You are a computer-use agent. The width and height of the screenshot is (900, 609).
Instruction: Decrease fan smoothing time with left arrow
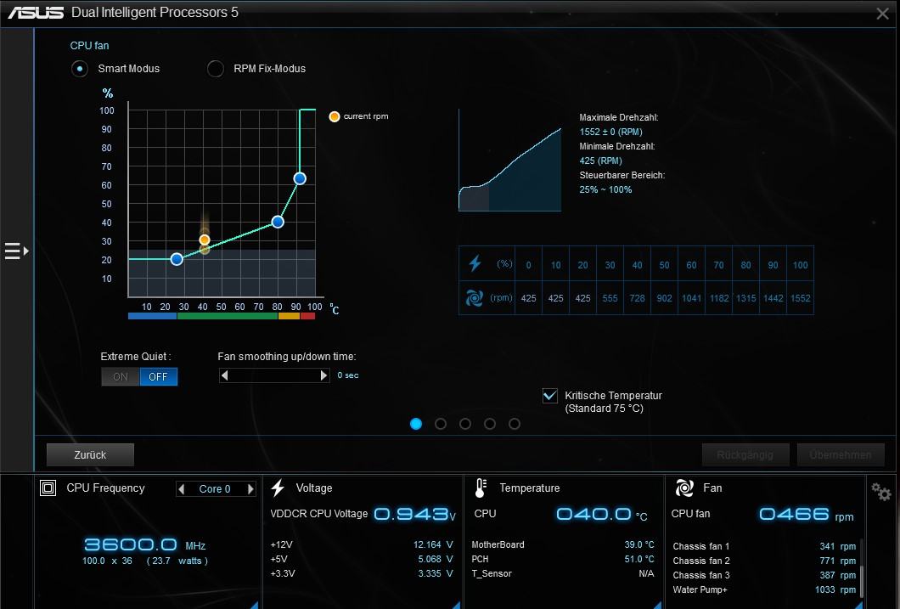coord(225,375)
